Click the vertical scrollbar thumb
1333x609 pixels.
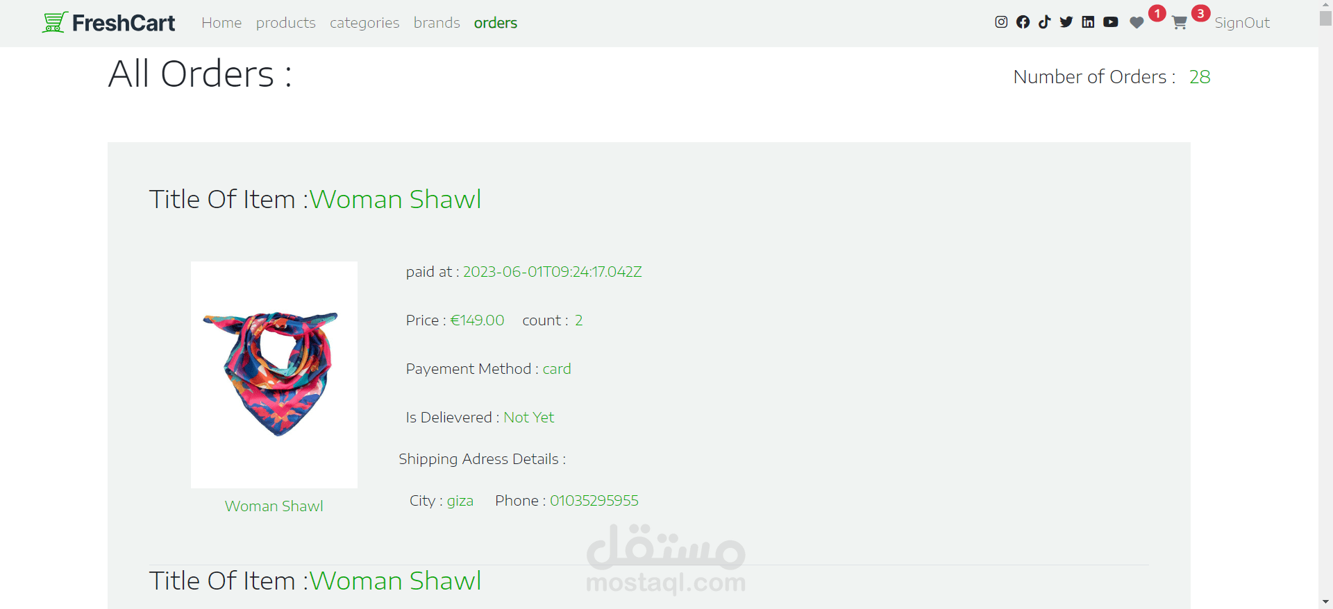[1325, 19]
